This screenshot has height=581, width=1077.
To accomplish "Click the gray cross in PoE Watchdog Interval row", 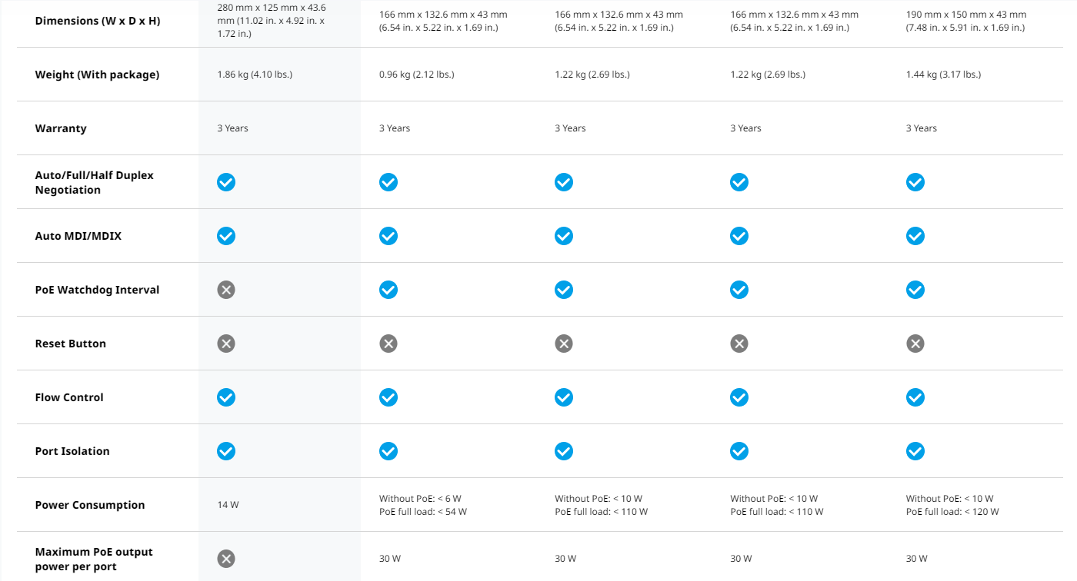I will pyautogui.click(x=225, y=290).
